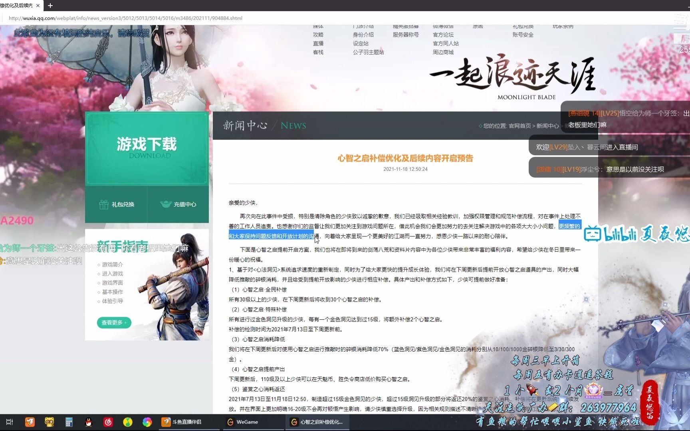The image size is (690, 431).
Task: Click the 新闻中心 NEWS section heading
Action: coord(264,126)
